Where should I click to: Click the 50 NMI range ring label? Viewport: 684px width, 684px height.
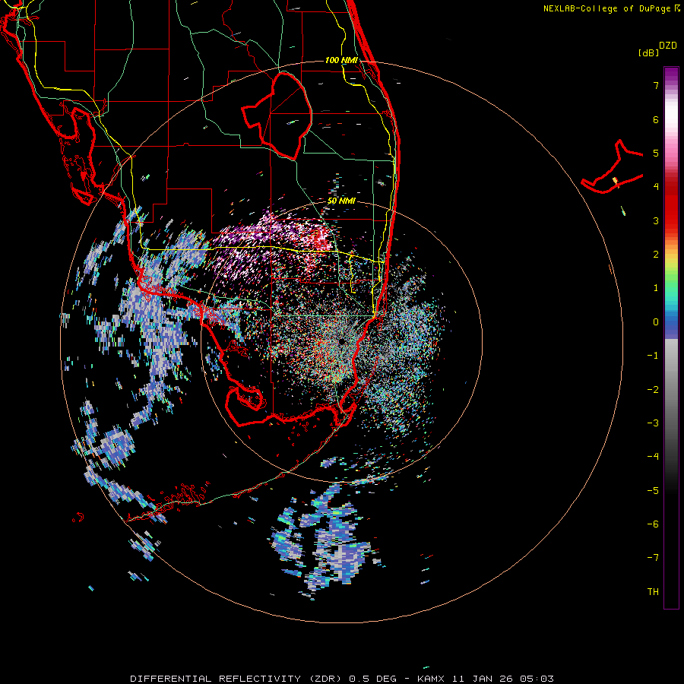pos(341,201)
